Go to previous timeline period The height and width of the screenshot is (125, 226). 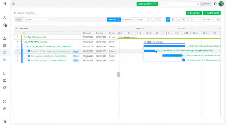(194, 20)
